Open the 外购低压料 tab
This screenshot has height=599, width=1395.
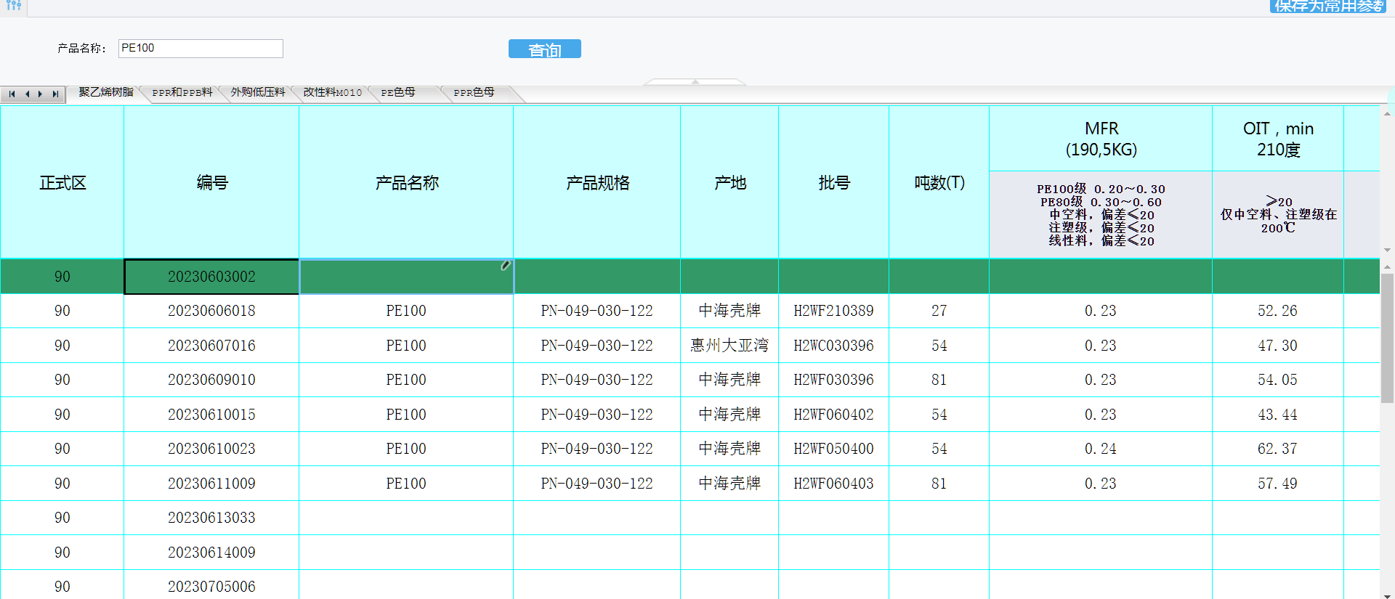258,93
